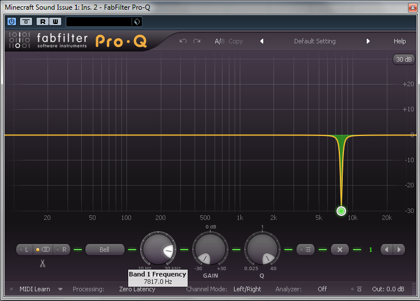The width and height of the screenshot is (420, 301).
Task: Click the preset management diamond icon
Action: coord(137,22)
